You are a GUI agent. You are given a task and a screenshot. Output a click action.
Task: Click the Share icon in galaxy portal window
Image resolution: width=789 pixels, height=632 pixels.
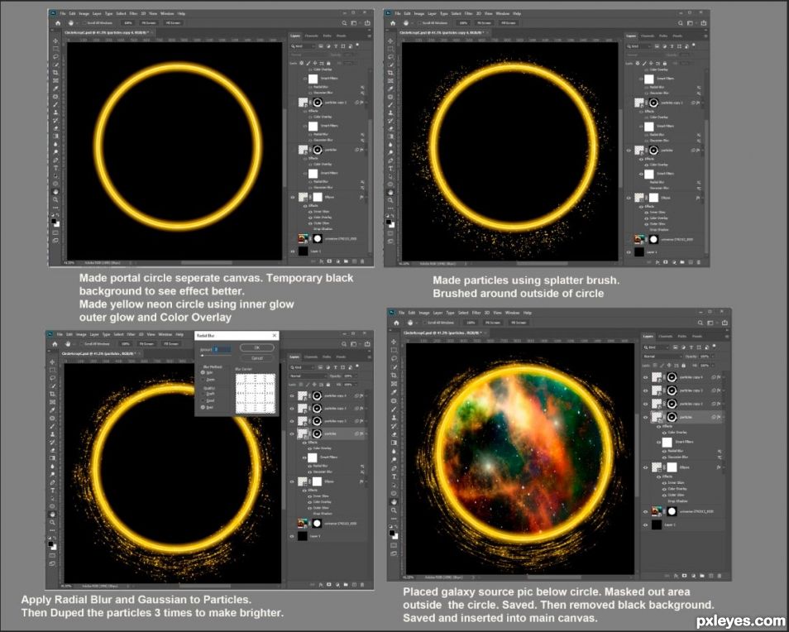pyautogui.click(x=724, y=323)
